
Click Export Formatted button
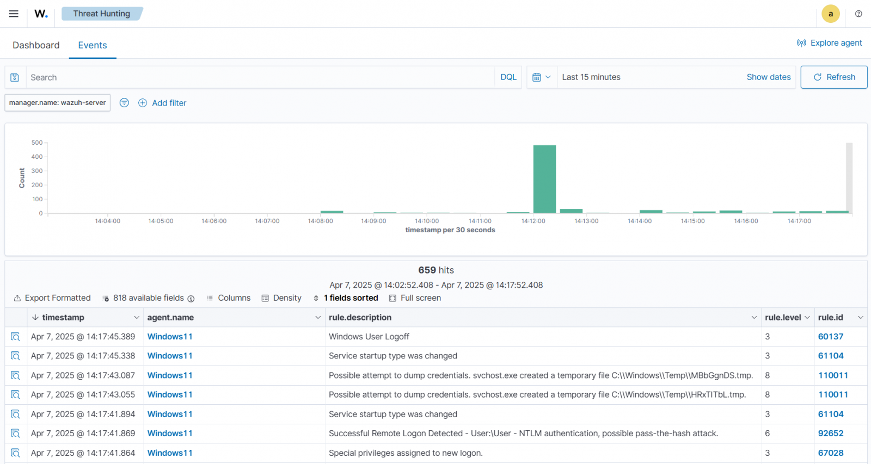tap(52, 298)
